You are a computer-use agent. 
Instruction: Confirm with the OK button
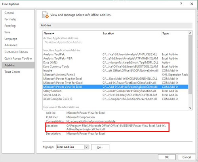pyautogui.click(x=167, y=157)
